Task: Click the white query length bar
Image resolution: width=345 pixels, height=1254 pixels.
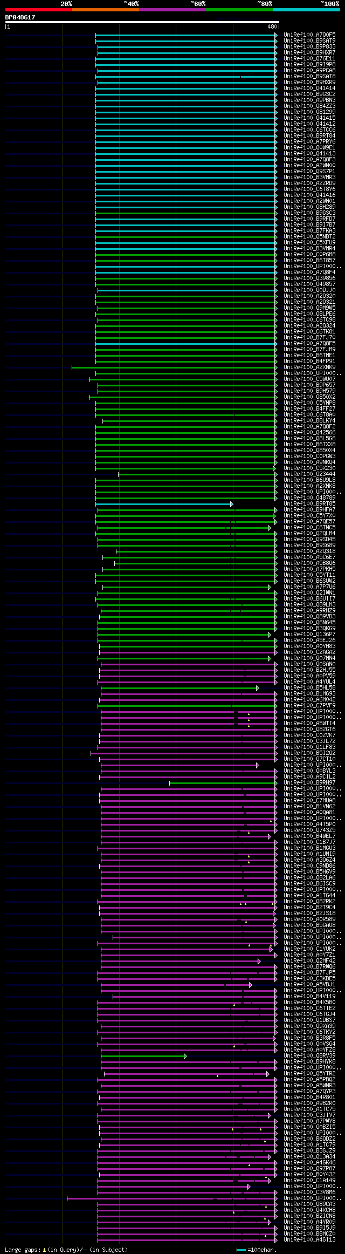Action: click(142, 22)
